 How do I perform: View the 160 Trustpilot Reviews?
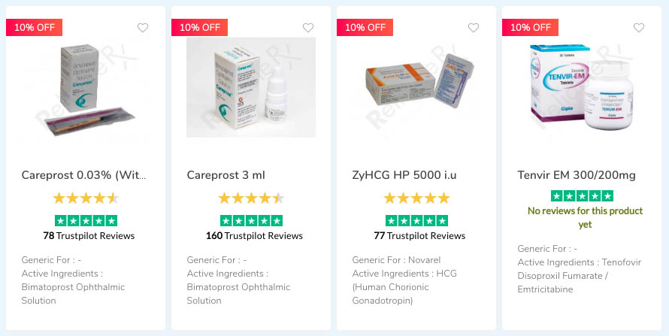[x=254, y=235]
